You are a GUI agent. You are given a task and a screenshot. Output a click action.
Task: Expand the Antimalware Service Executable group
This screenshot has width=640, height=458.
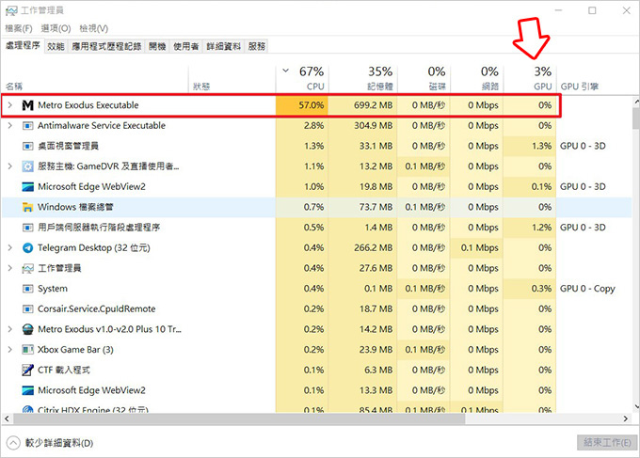tap(10, 126)
